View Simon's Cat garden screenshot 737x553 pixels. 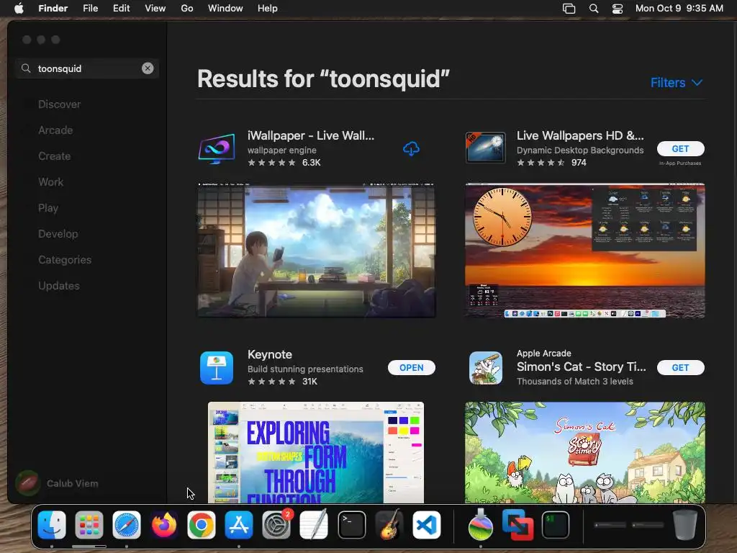click(584, 452)
